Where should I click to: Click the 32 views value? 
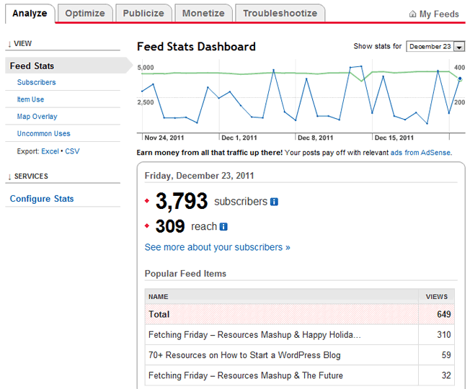pyautogui.click(x=446, y=375)
